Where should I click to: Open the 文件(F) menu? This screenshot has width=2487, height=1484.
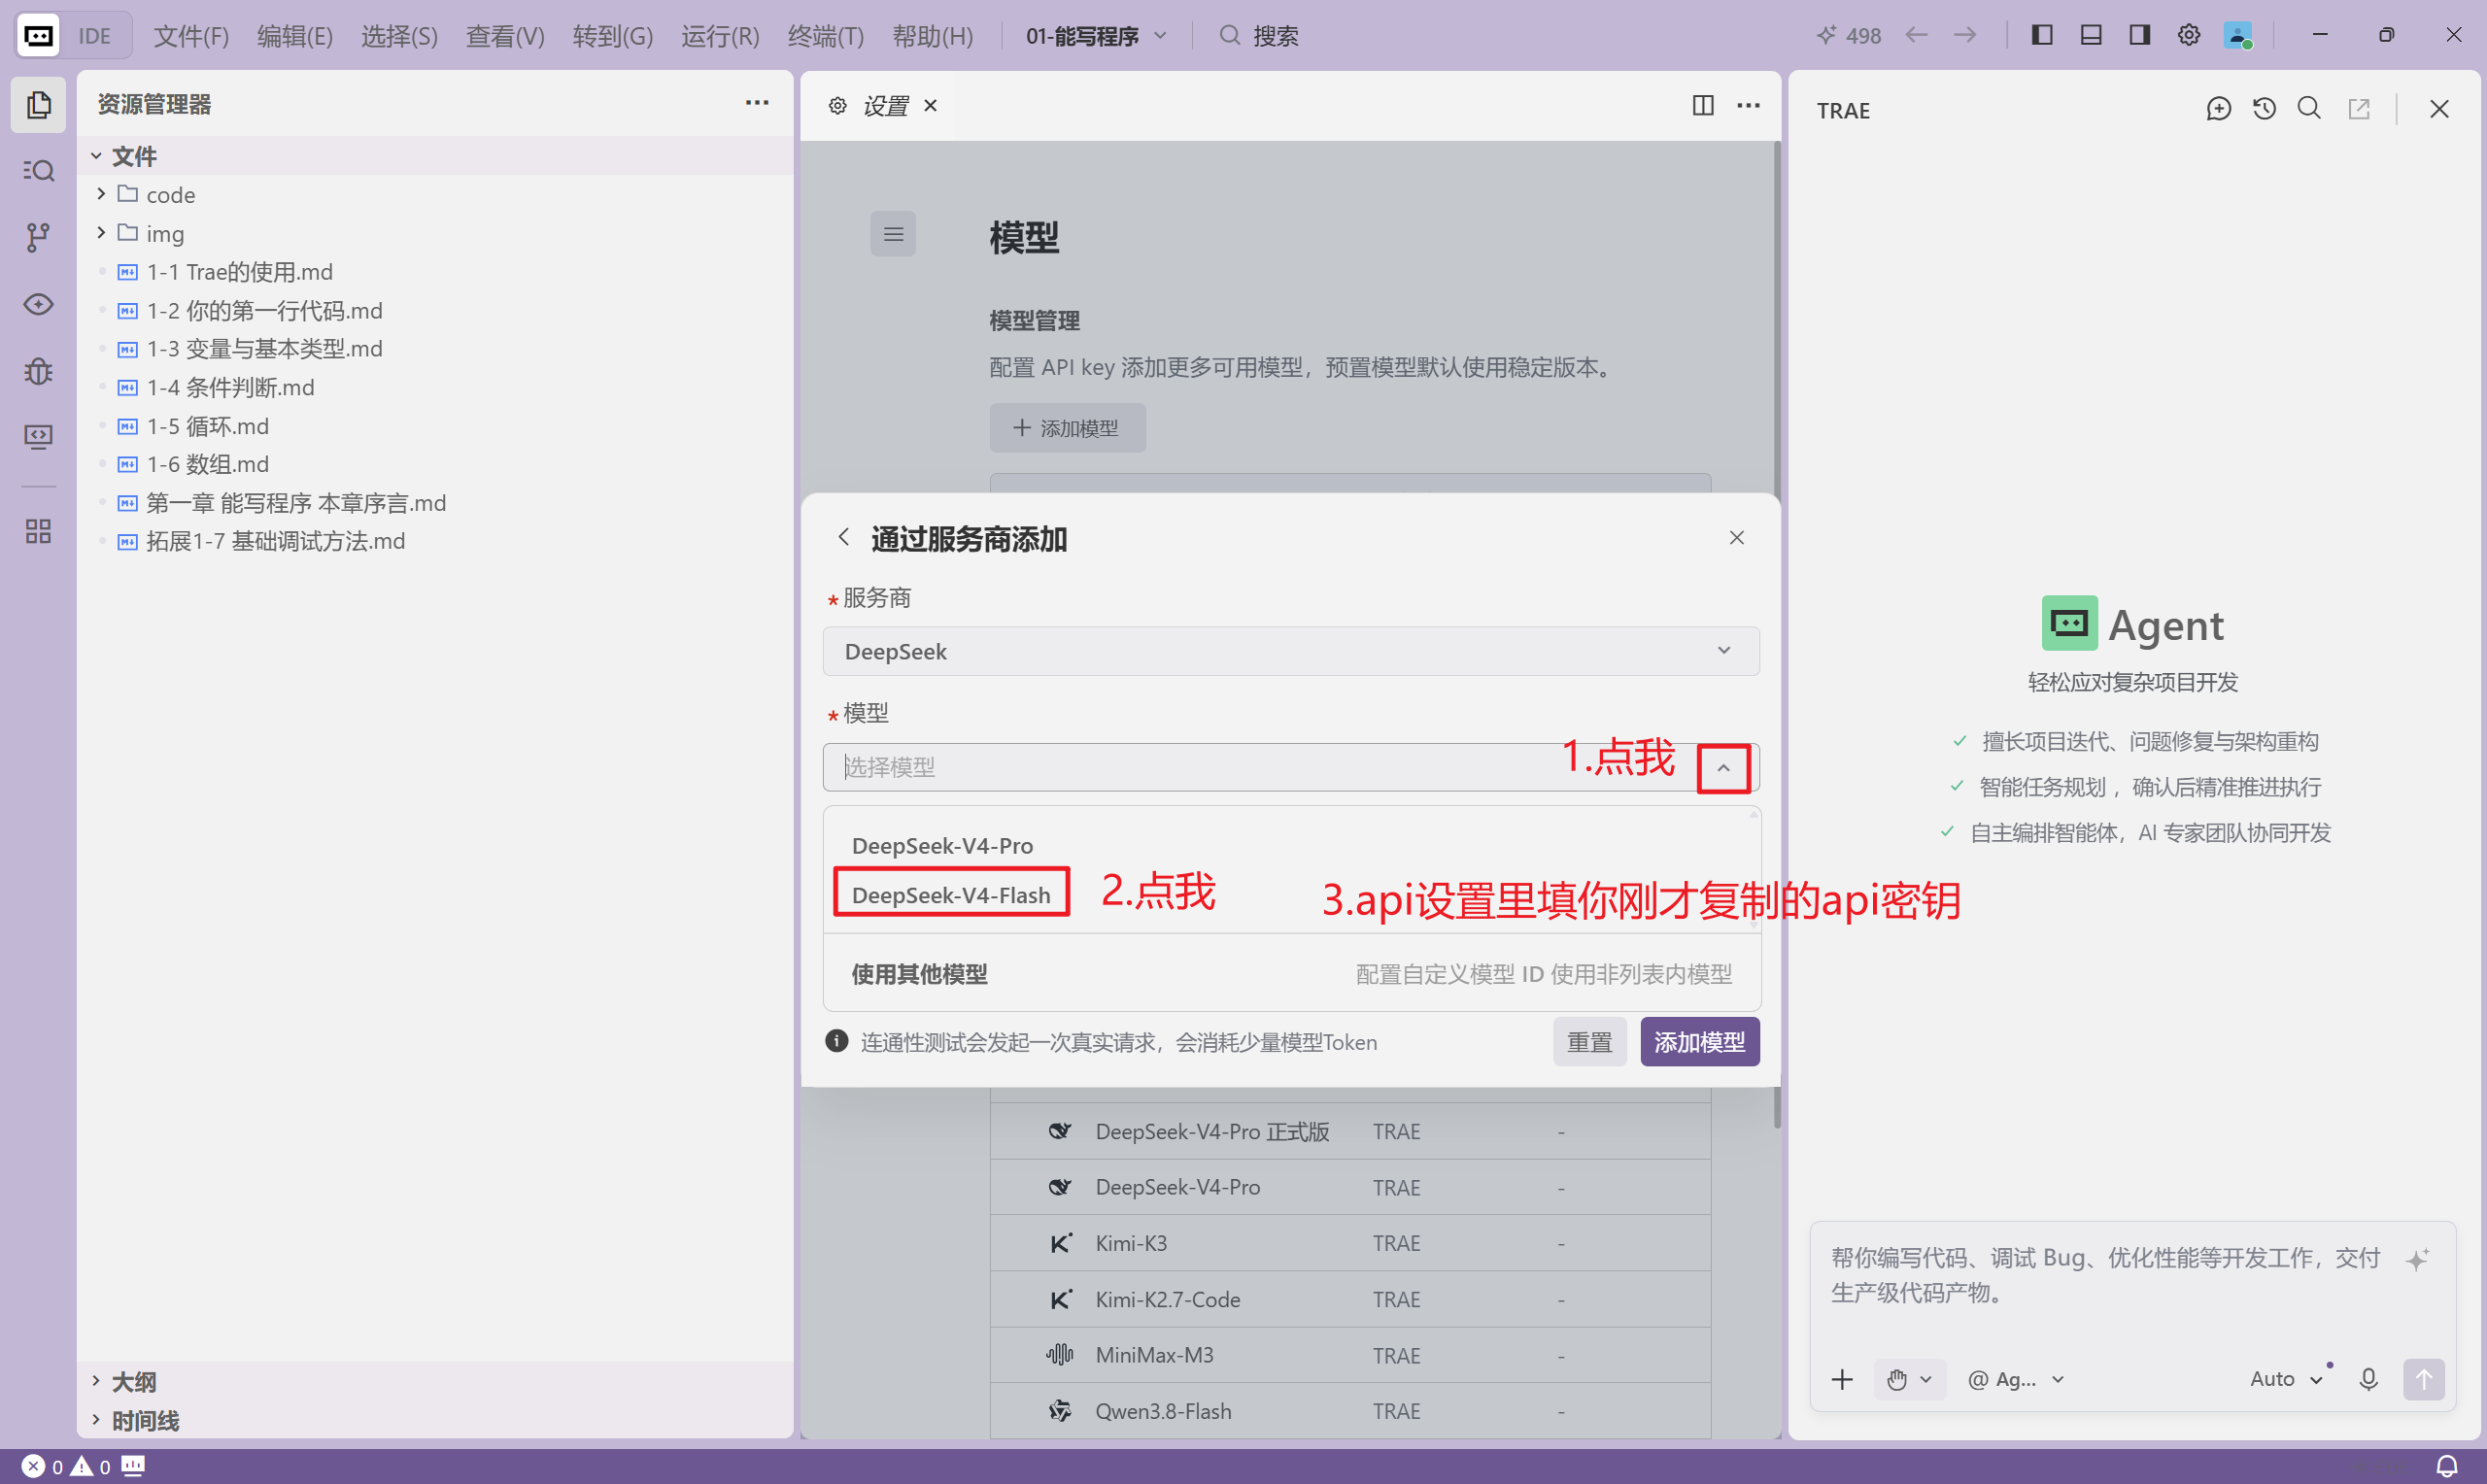pos(191,36)
